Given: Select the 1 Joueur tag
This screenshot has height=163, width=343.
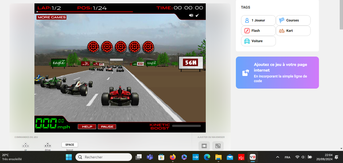Looking at the screenshot, I should tap(258, 20).
